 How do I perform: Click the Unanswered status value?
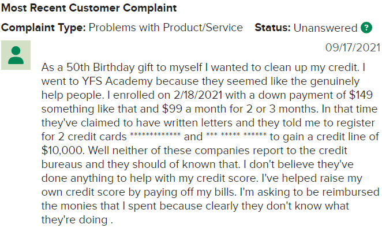(325, 28)
